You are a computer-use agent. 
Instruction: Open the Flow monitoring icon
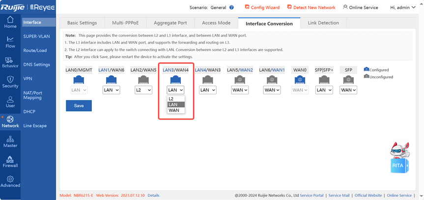tap(10, 42)
